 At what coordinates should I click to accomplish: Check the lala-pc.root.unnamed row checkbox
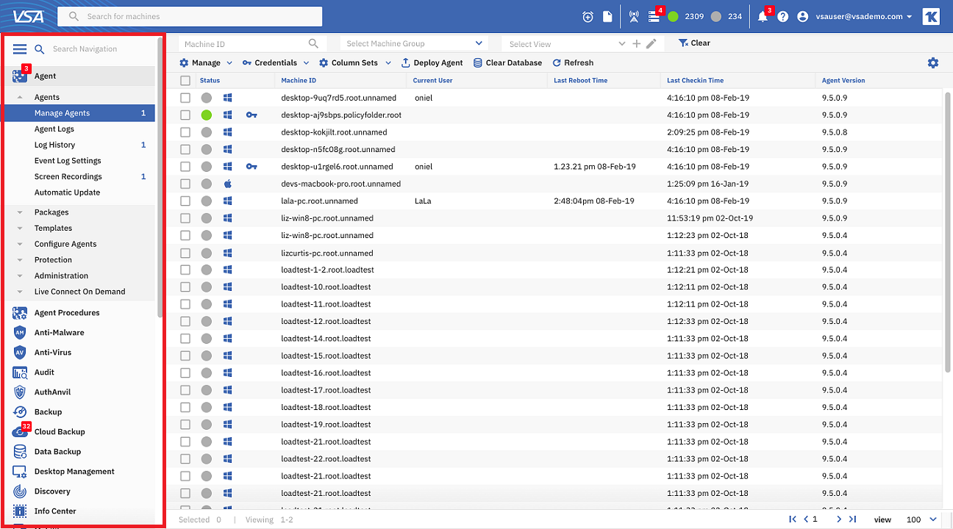pos(185,201)
